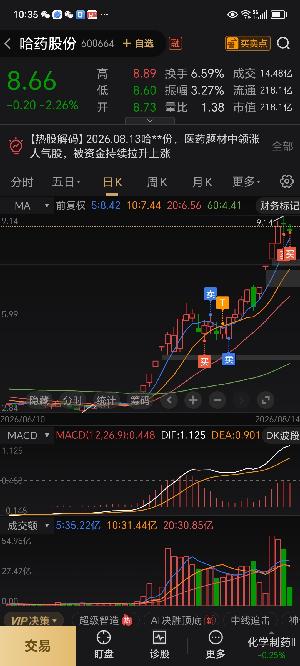Tap the blue 卖 marker above T
This screenshot has width=300, height=666.
coord(211,294)
